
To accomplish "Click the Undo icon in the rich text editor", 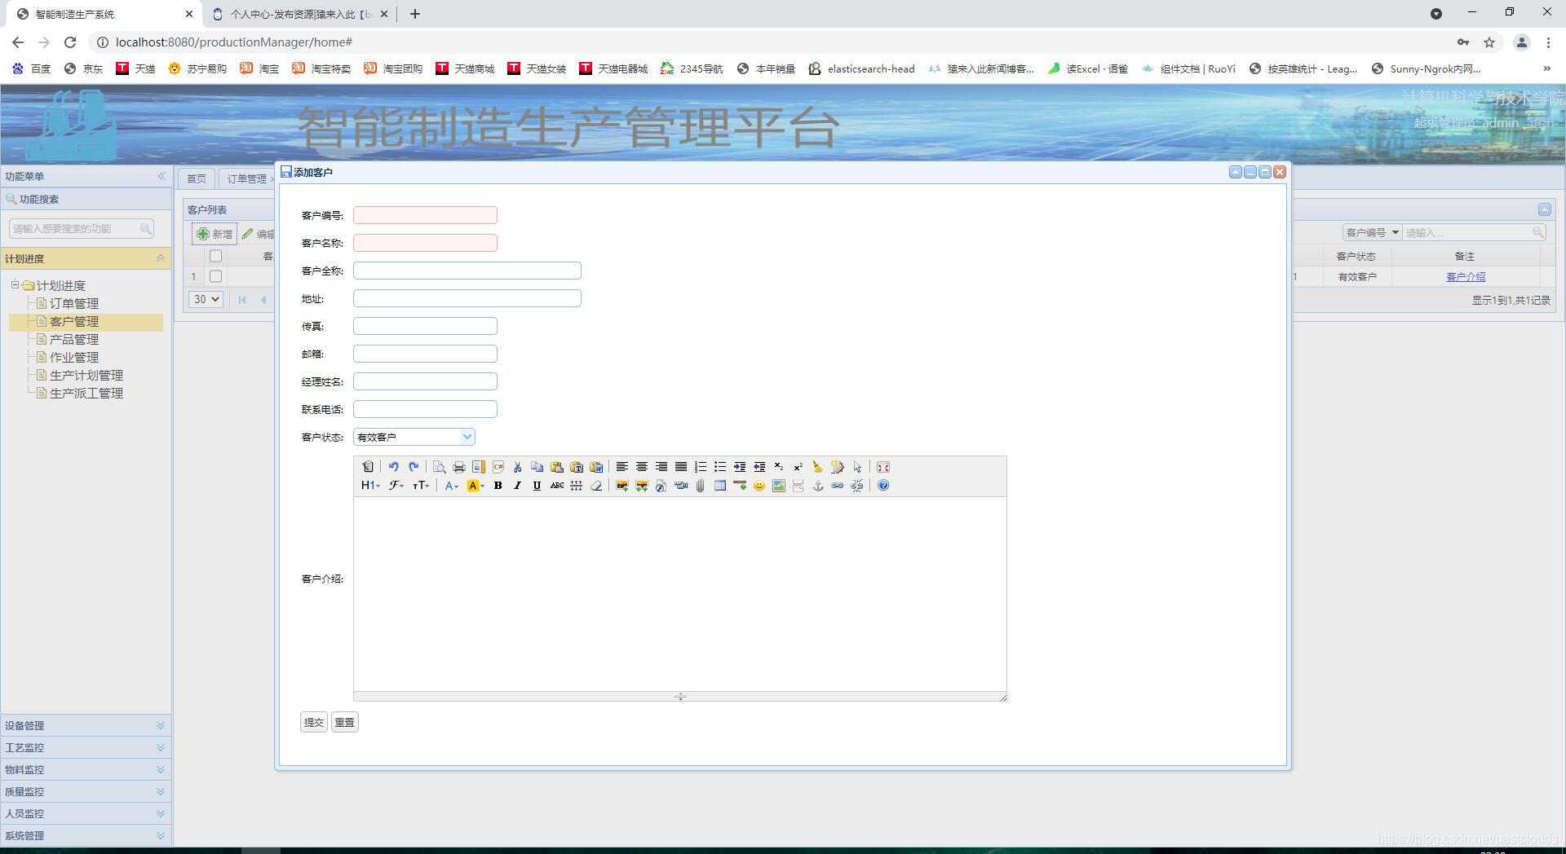I will pyautogui.click(x=394, y=467).
